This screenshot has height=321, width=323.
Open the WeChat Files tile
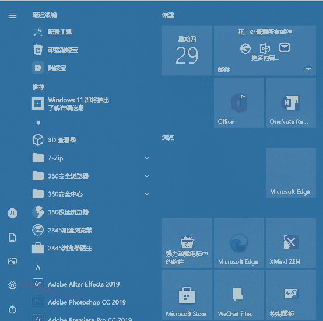click(239, 295)
